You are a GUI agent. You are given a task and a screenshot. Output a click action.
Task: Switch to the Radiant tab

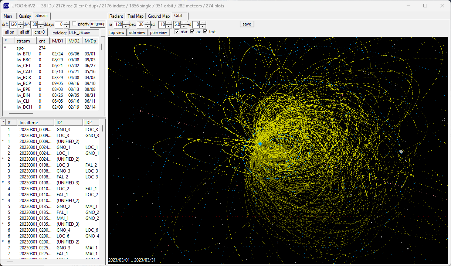[x=116, y=16]
